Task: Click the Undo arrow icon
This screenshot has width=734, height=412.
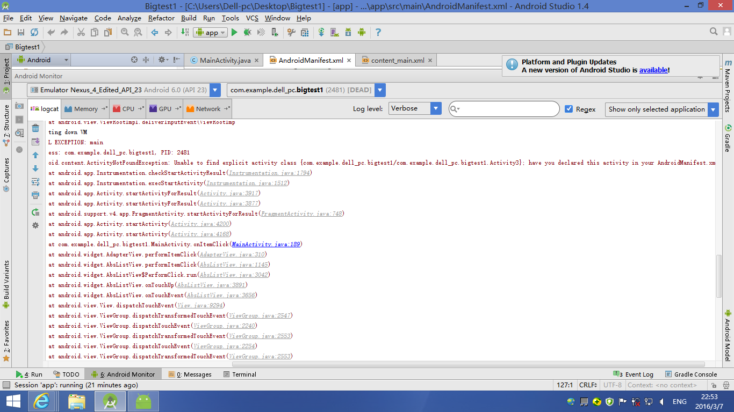Action: (x=51, y=33)
